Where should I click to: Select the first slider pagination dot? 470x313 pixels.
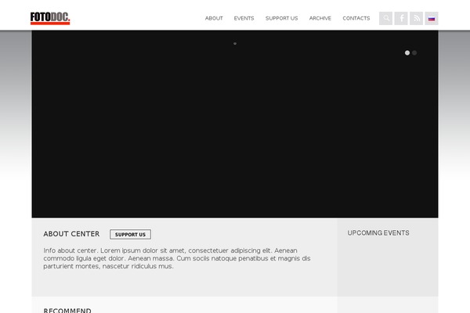coord(407,52)
